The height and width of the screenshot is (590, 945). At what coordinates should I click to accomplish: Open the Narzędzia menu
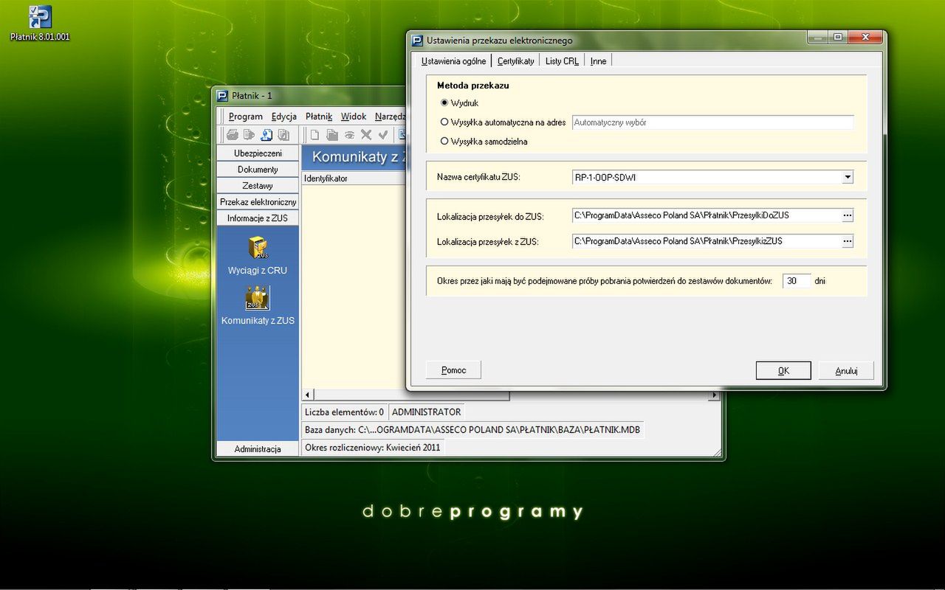point(390,117)
